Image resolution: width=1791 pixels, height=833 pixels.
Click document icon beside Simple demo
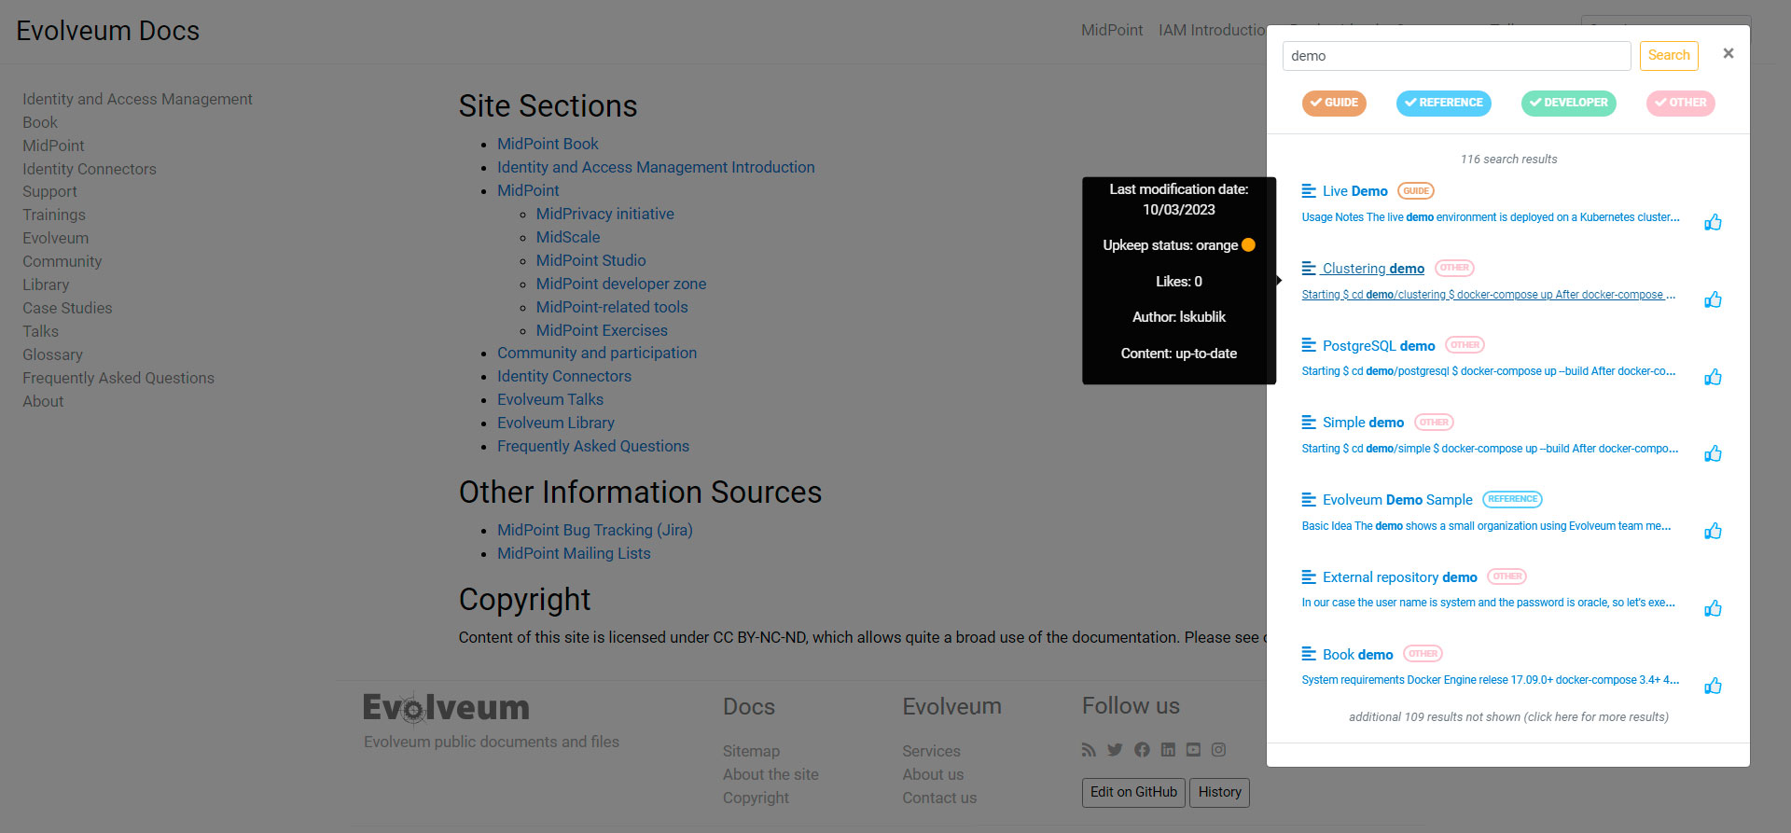pyautogui.click(x=1309, y=422)
